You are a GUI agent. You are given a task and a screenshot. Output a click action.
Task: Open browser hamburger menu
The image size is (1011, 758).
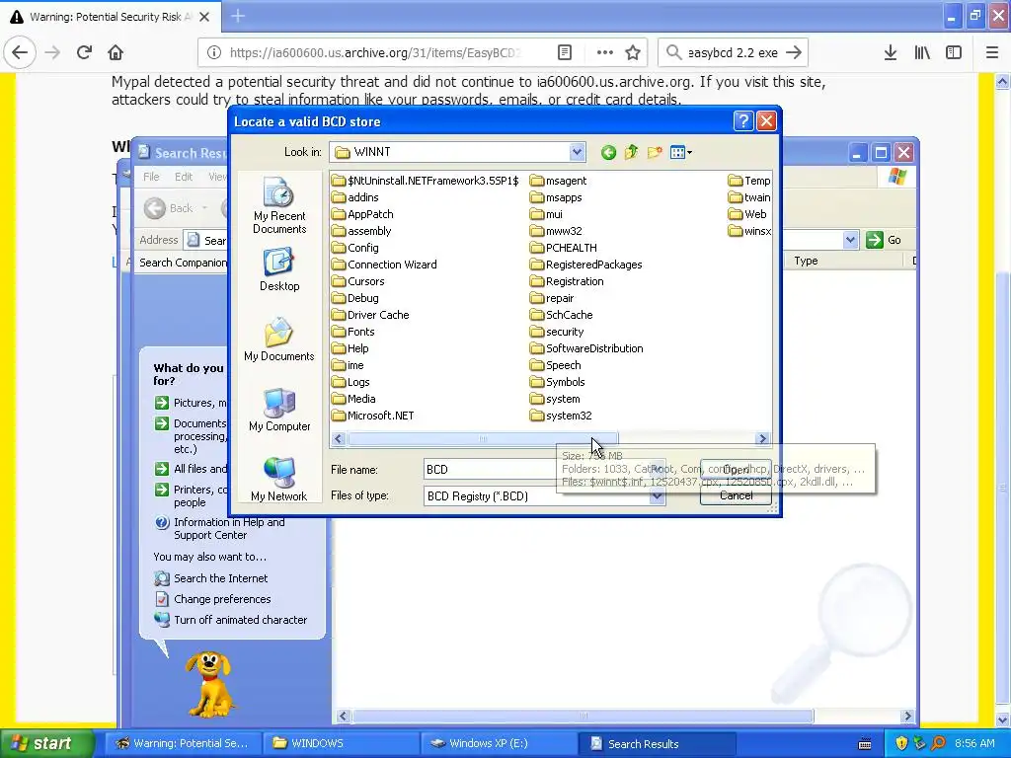tap(991, 53)
